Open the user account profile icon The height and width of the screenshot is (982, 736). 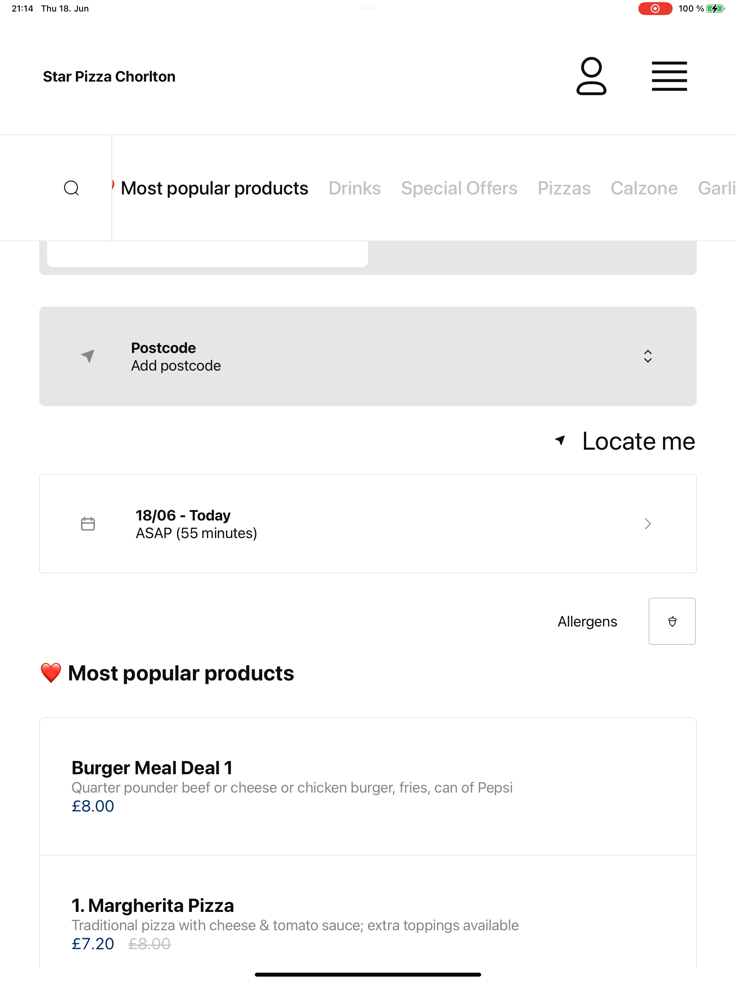[x=591, y=76]
